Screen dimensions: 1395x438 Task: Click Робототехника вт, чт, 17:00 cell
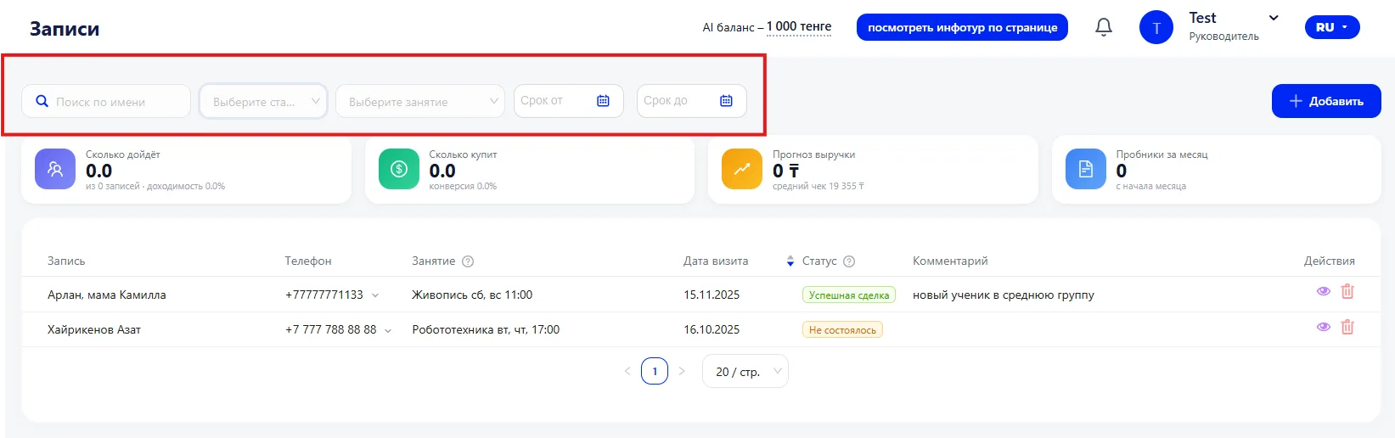(486, 330)
